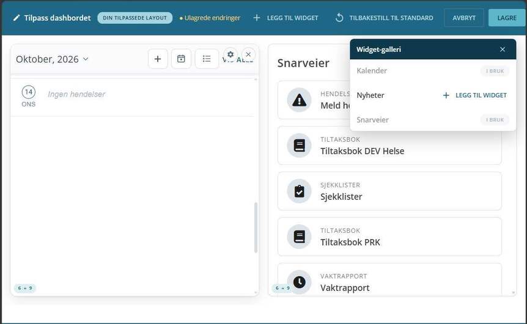Open the Tiltaksbok DEV Helse shortcut
The width and height of the screenshot is (527, 324).
(389, 145)
